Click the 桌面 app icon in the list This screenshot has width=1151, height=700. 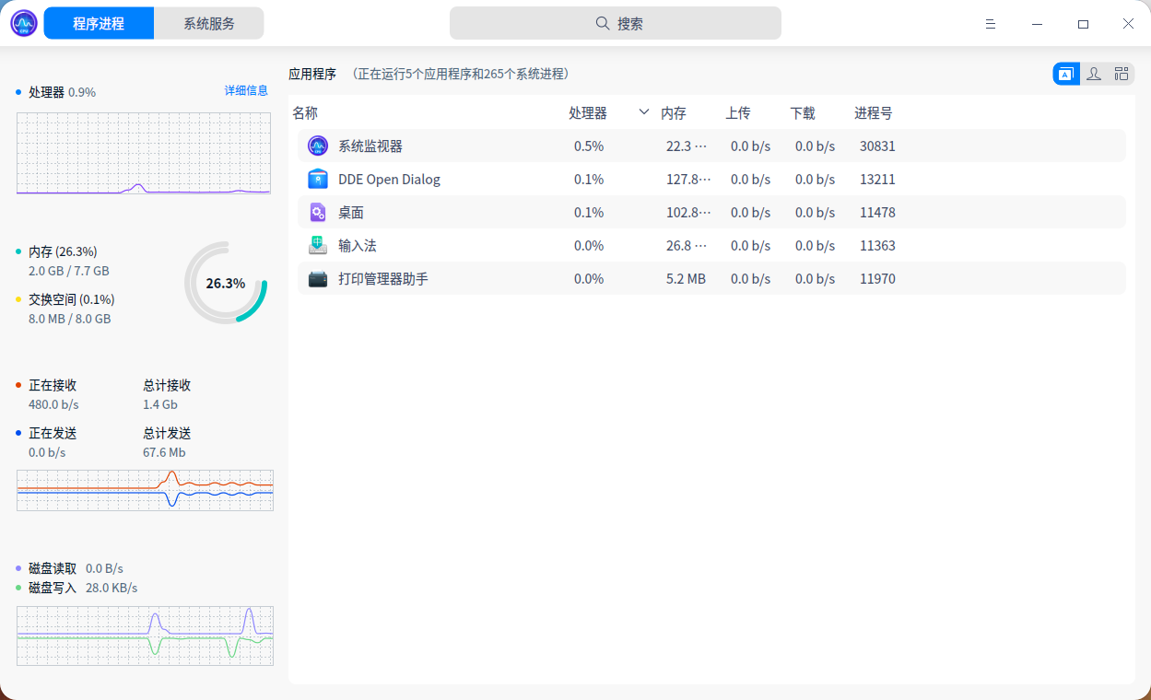point(317,212)
